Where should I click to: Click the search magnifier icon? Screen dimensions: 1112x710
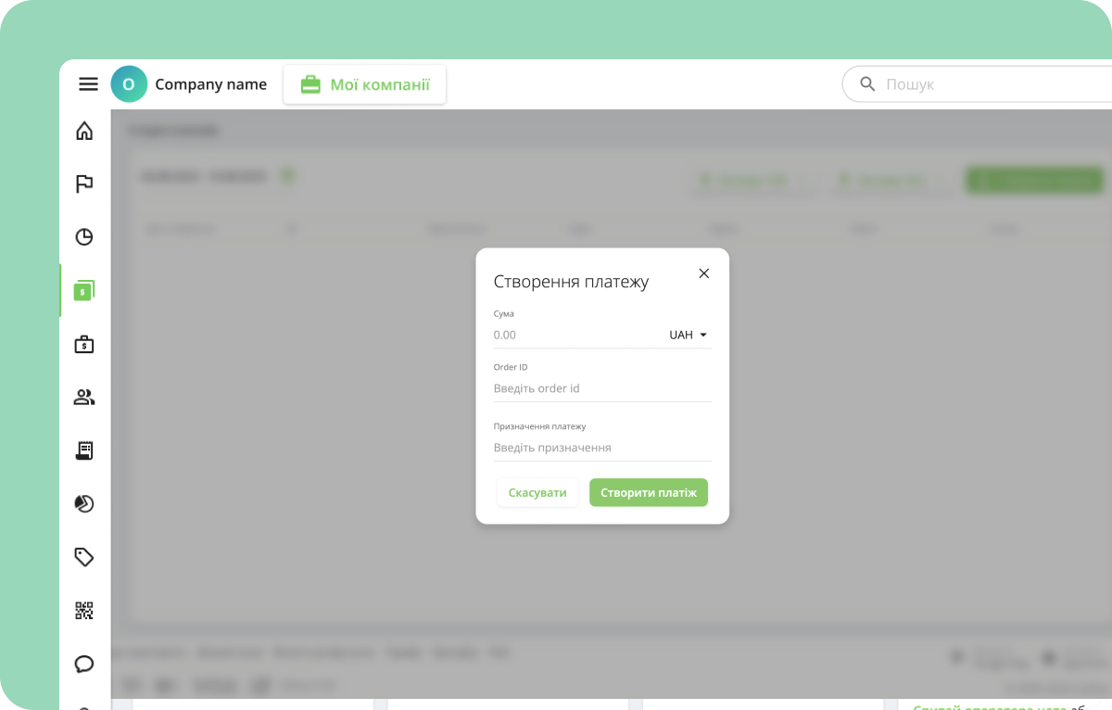click(866, 83)
